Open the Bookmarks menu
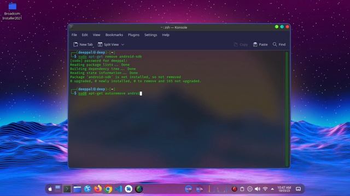 coord(114,35)
